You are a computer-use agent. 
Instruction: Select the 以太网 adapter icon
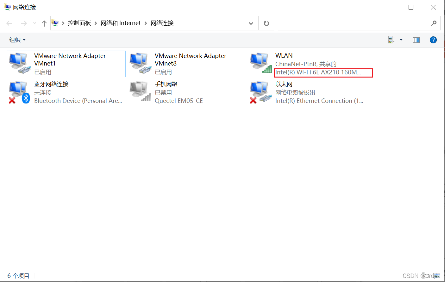point(261,92)
